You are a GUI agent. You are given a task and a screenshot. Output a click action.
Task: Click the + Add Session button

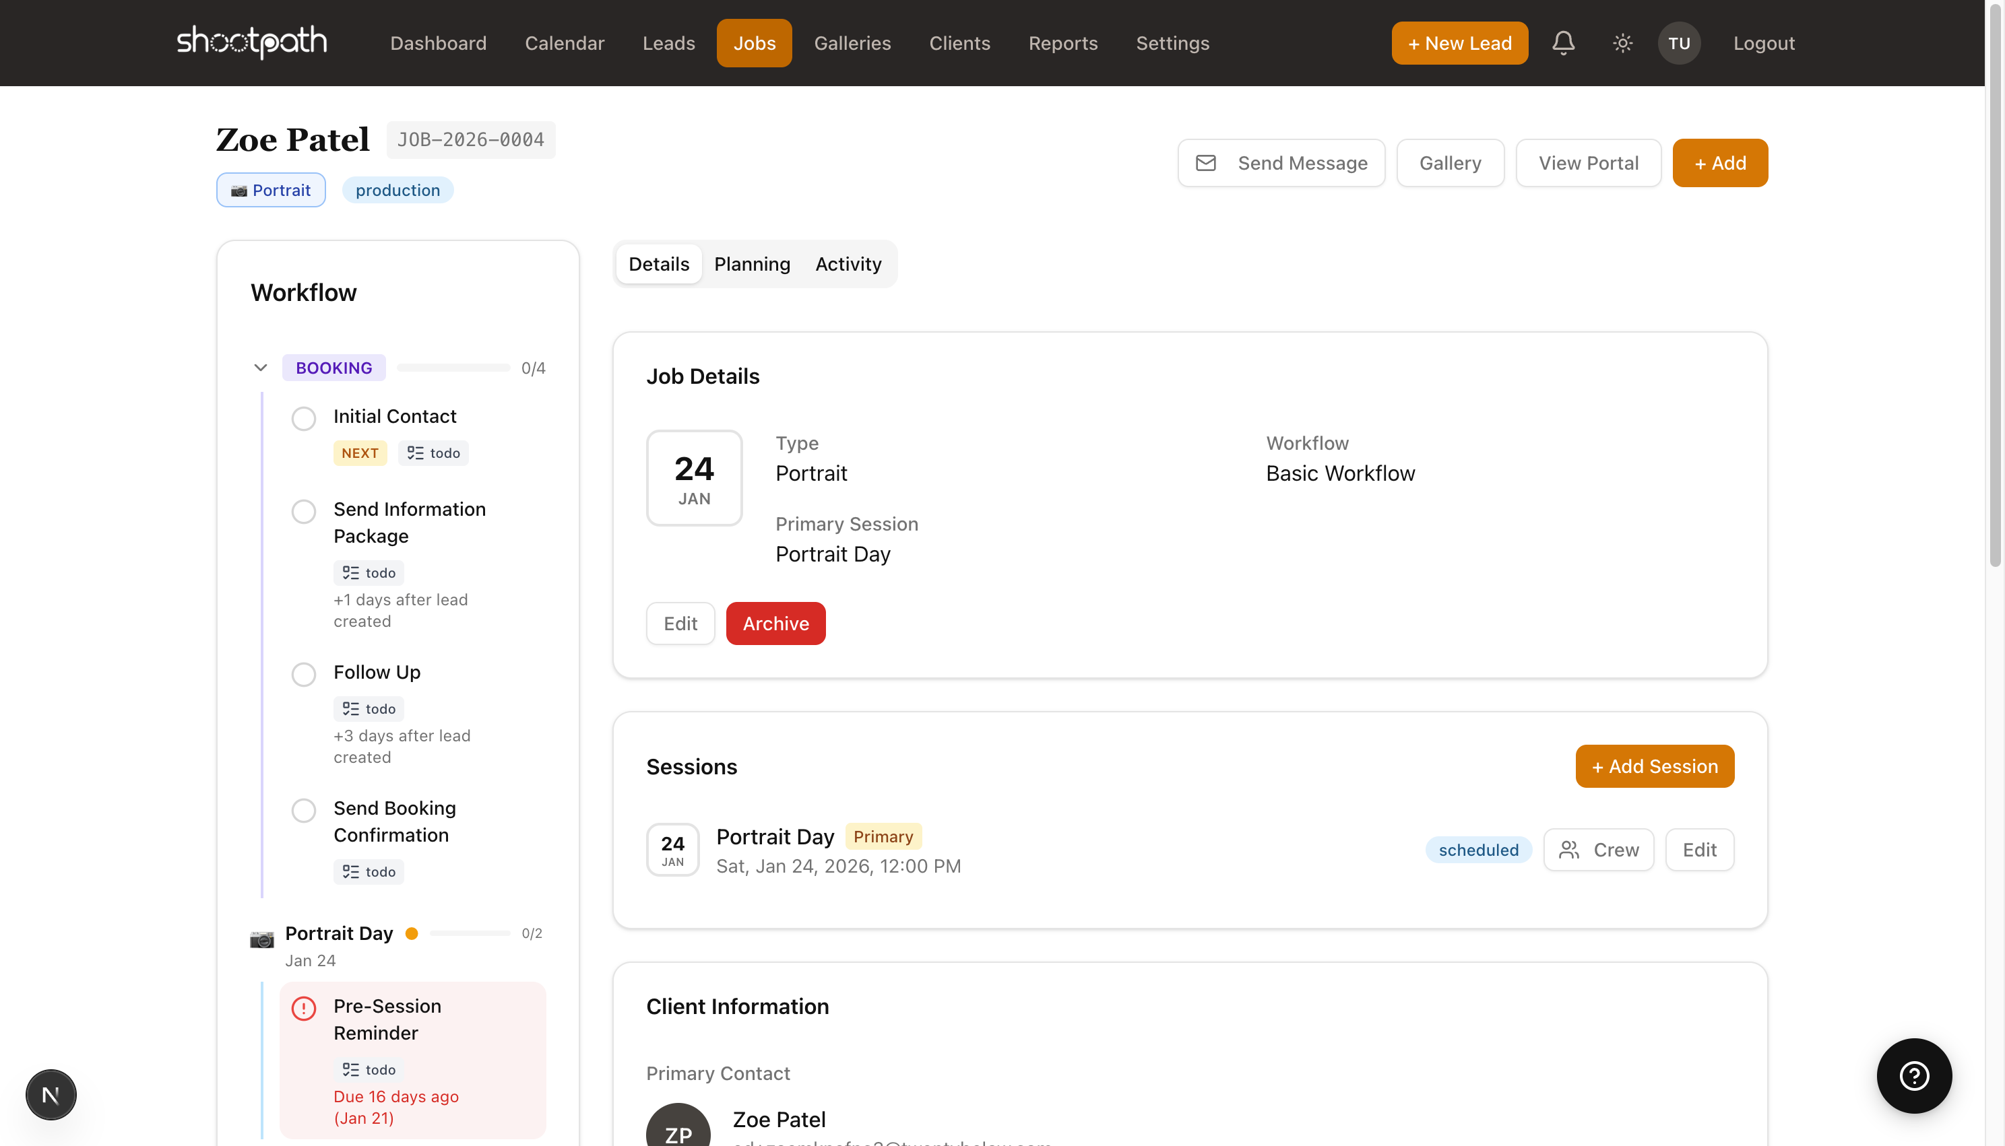tap(1654, 766)
